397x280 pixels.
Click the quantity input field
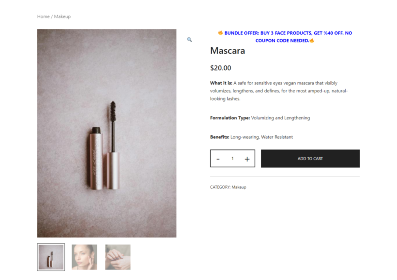tap(232, 158)
